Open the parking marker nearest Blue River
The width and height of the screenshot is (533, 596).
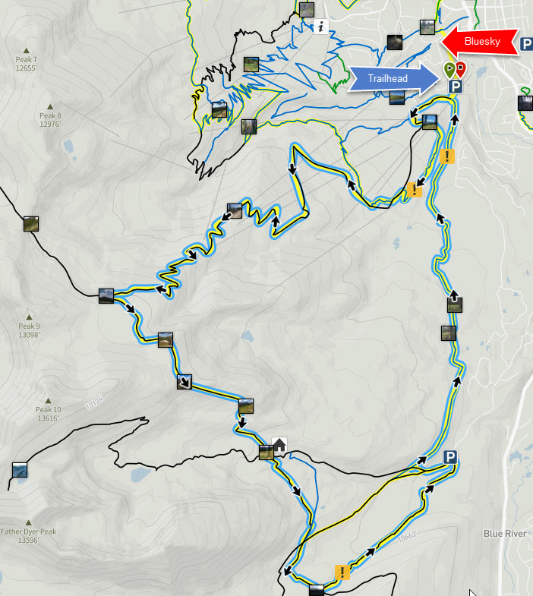(449, 456)
